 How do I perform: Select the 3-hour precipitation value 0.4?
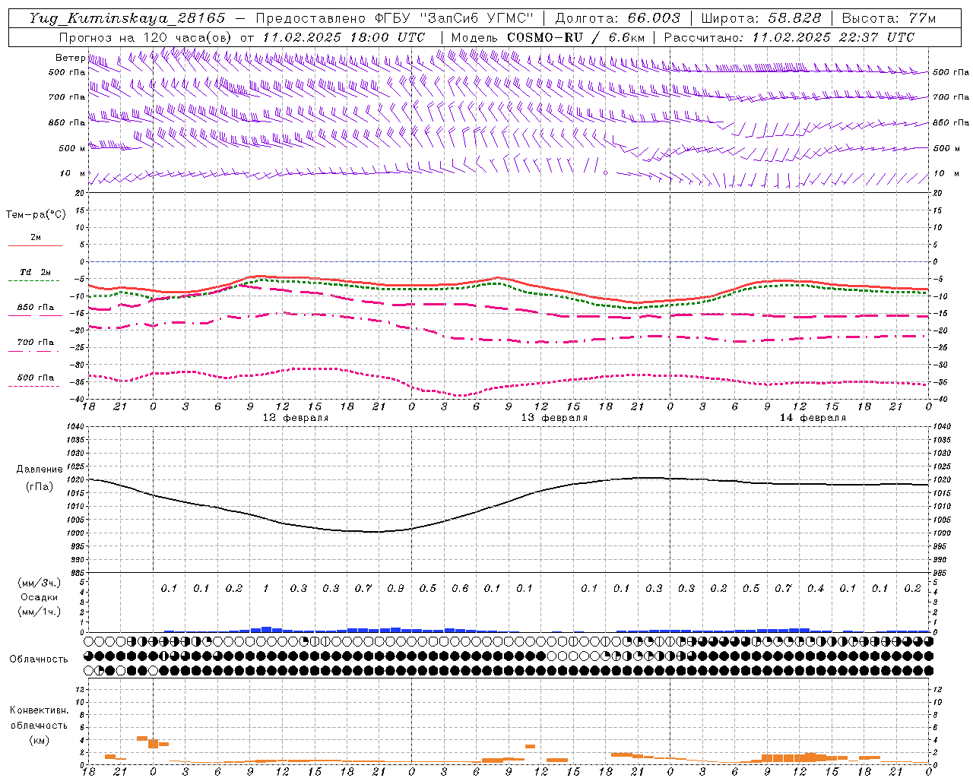815,589
